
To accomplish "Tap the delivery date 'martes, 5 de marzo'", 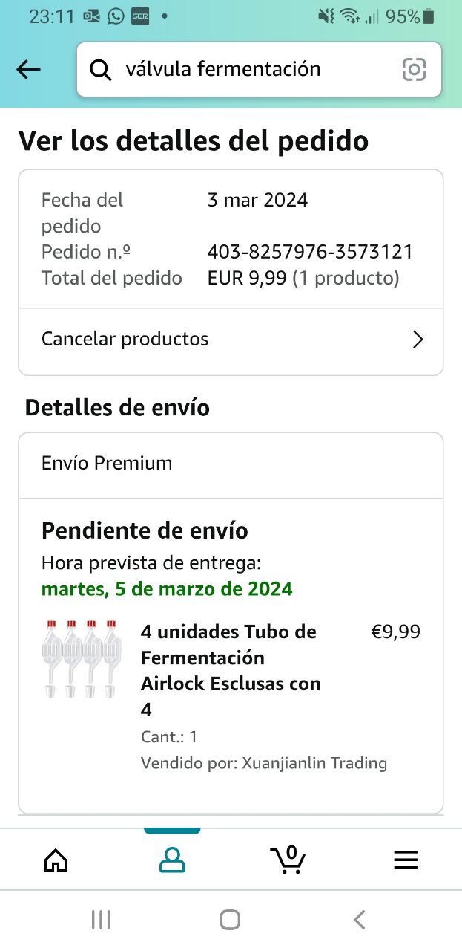I will pyautogui.click(x=167, y=590).
